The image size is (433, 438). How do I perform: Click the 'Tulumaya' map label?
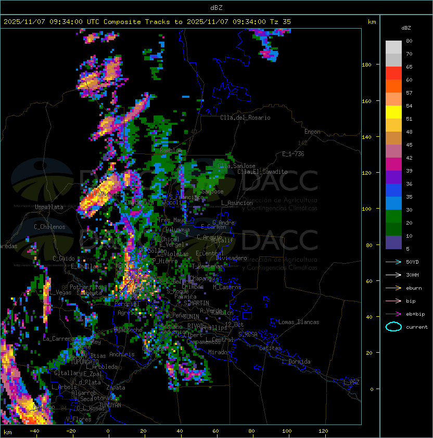(177, 229)
